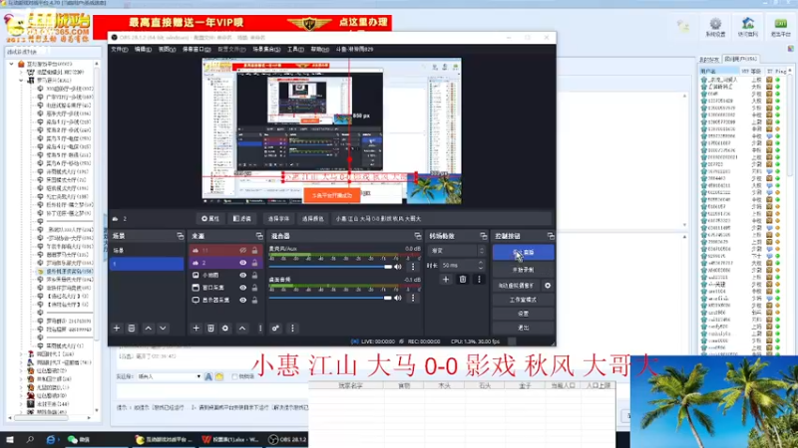Open Edit menu in OBS
The height and width of the screenshot is (448, 798).
point(143,49)
